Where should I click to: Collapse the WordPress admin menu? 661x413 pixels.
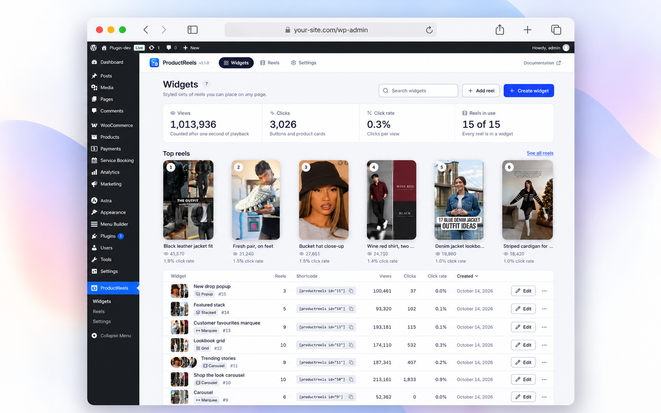[x=111, y=336]
